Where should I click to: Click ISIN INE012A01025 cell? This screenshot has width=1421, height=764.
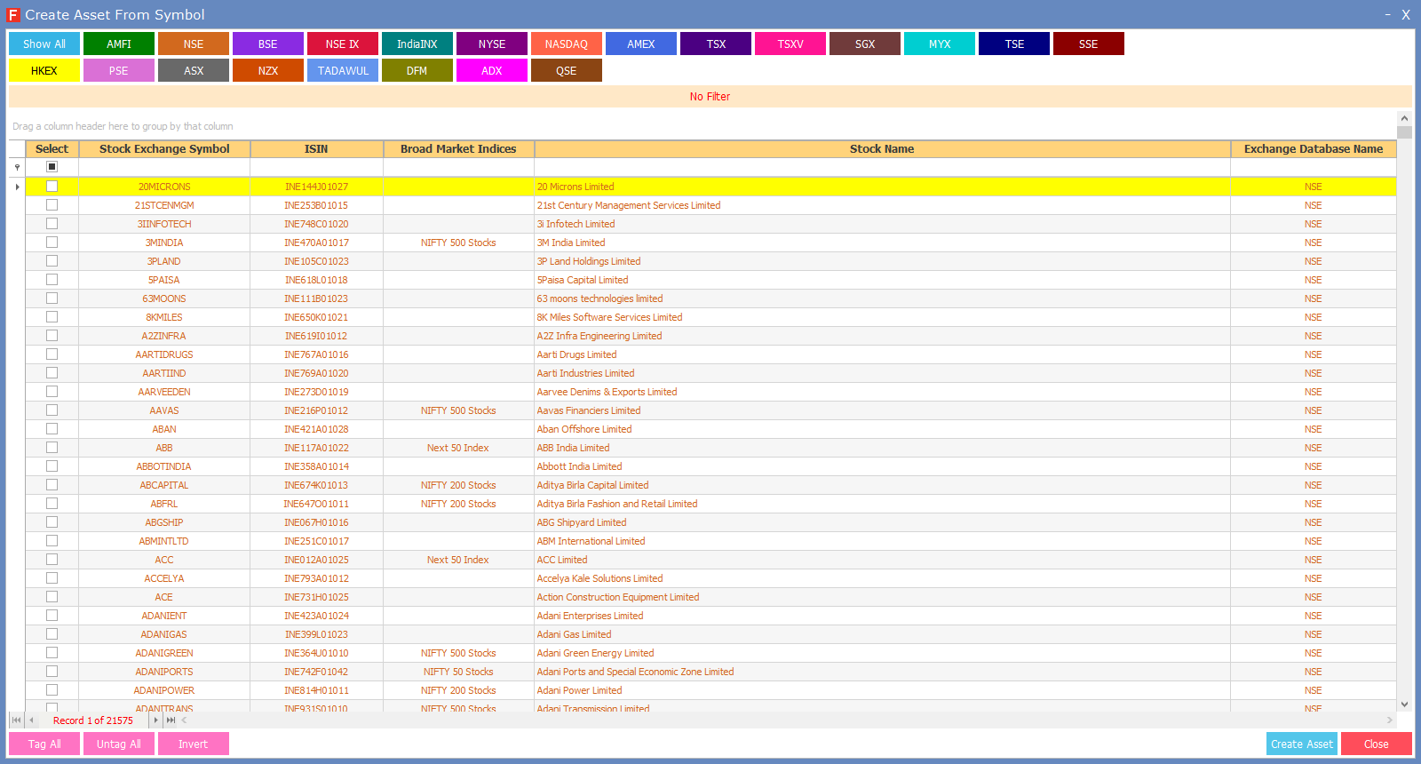(316, 560)
